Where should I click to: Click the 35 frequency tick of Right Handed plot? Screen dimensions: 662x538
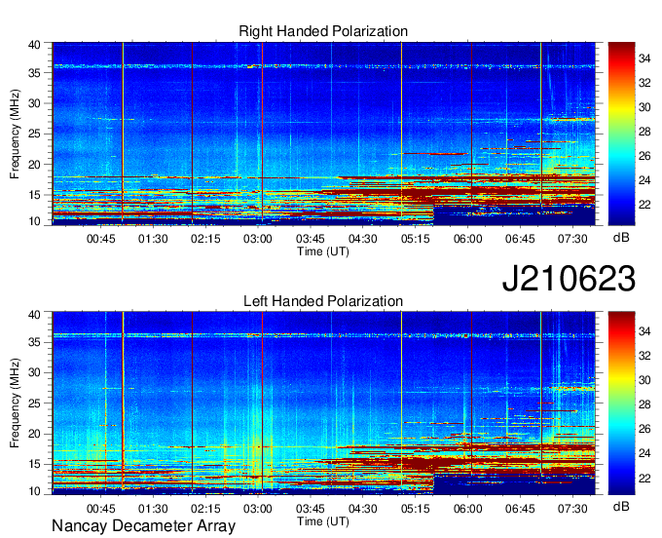34,73
